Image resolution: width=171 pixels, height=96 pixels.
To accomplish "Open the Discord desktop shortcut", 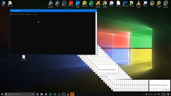I will (x=145, y=3).
